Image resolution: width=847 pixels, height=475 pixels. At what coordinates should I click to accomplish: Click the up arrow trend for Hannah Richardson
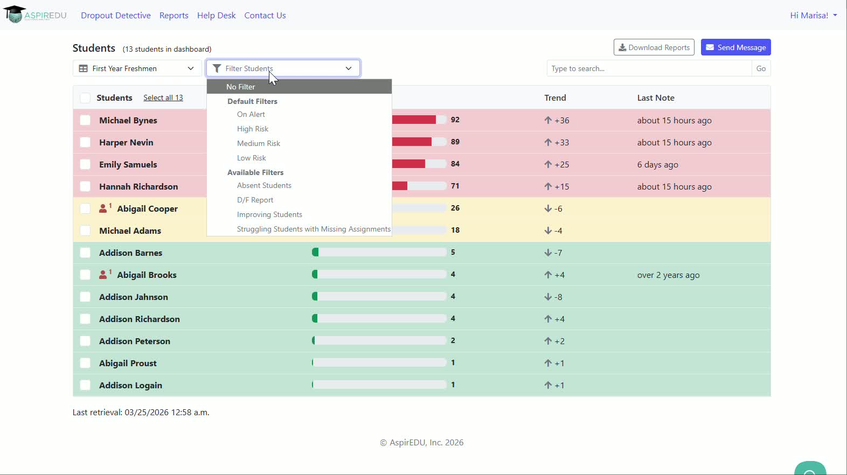548,186
